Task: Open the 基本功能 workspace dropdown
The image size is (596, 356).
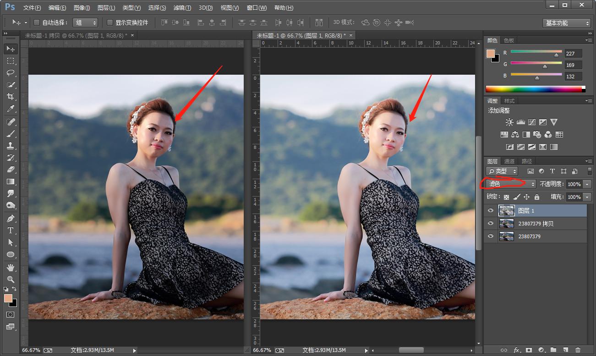Action: (567, 23)
